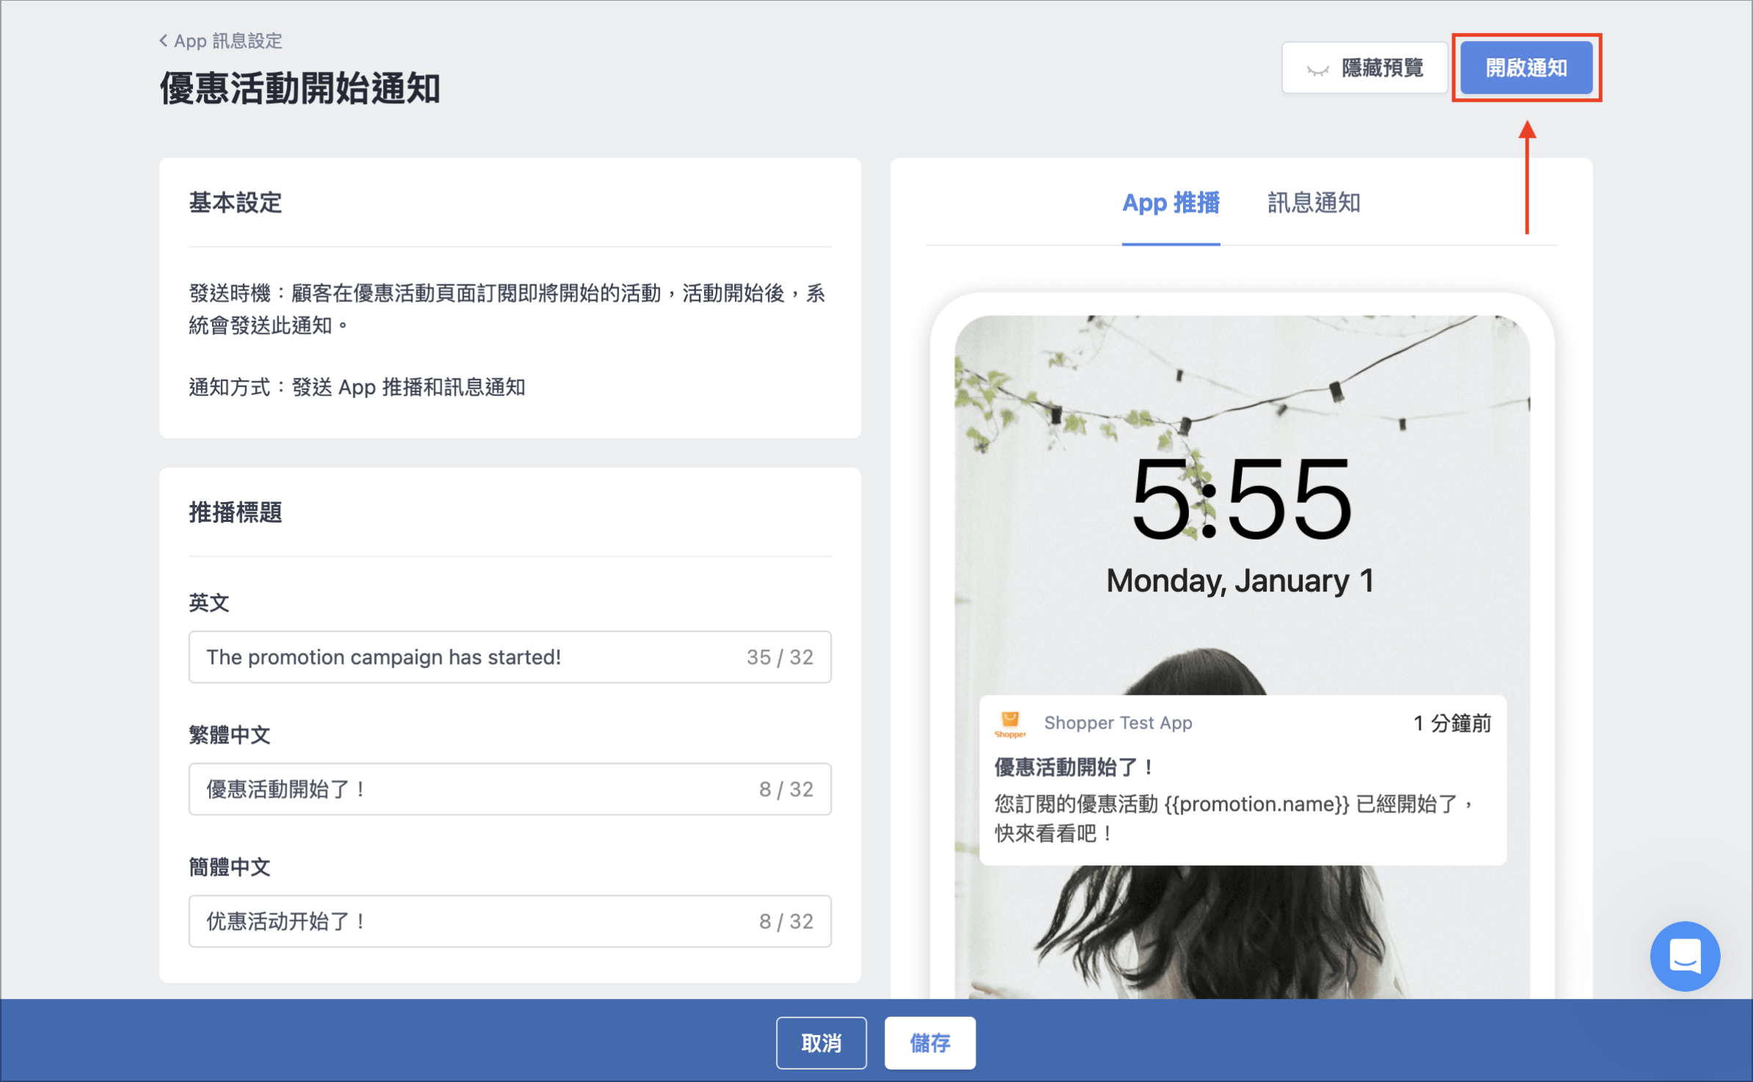
Task: Click the 發送時機 description paragraph
Action: click(508, 309)
